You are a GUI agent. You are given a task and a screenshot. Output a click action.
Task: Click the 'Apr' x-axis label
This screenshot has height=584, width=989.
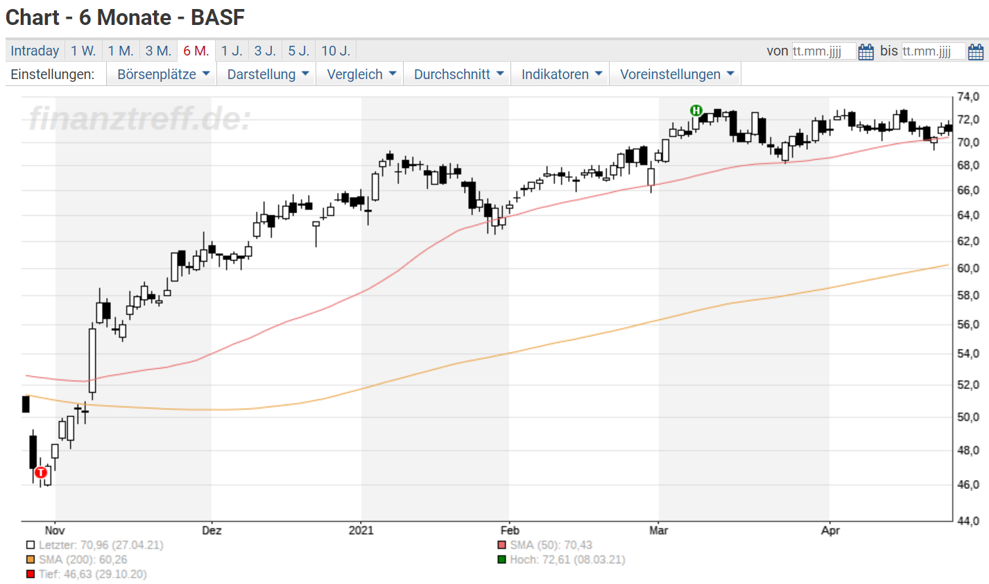tap(830, 531)
